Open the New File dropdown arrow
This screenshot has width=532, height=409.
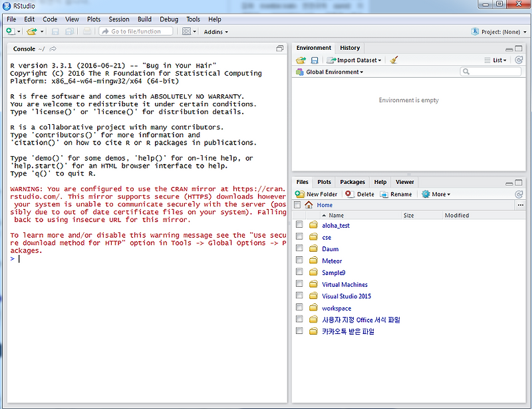pyautogui.click(x=19, y=31)
